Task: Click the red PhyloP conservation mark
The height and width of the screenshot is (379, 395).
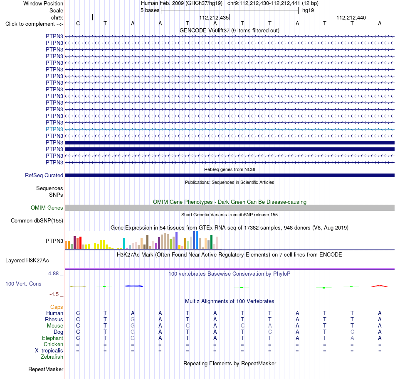Action: point(380,286)
